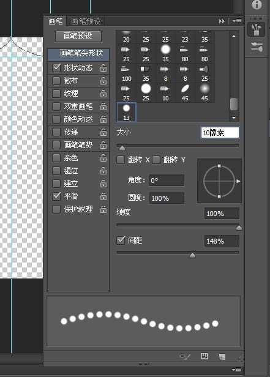270x377 pixels.
Task: Toggle the lock next to 杂色
Action: pos(103,158)
